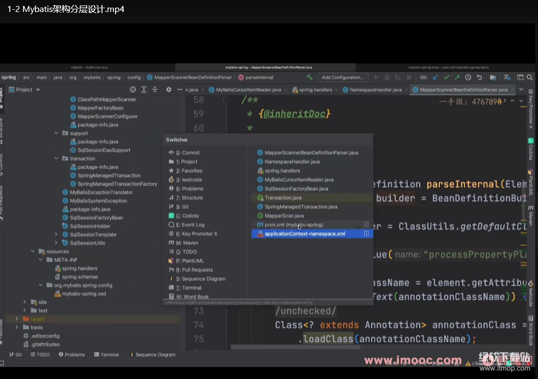The image size is (538, 379).
Task: Click Expand All in Project panel
Action: coord(144,89)
